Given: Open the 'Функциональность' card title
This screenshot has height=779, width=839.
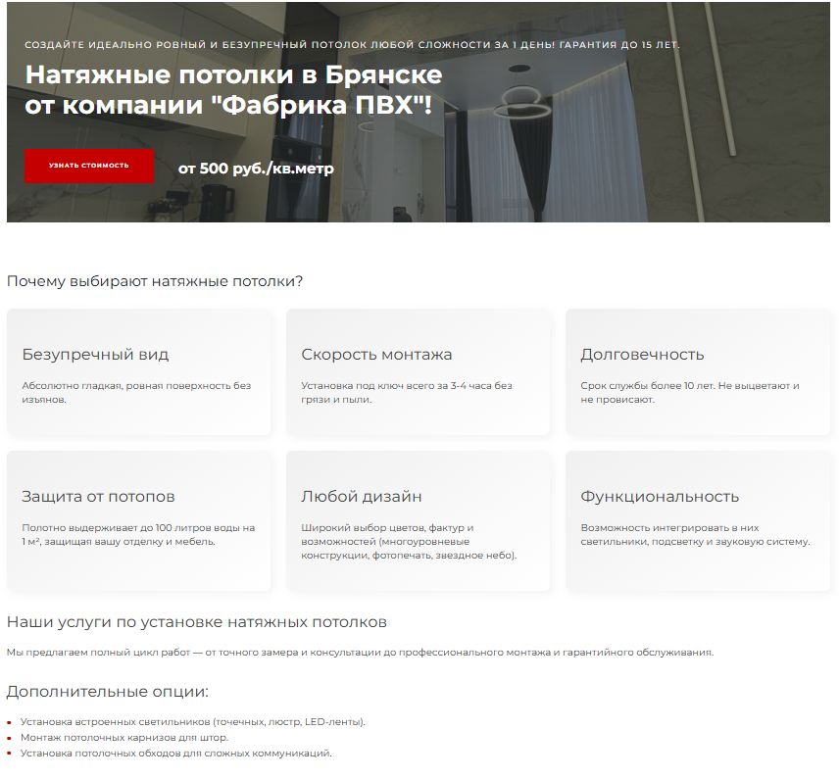Looking at the screenshot, I should (660, 497).
